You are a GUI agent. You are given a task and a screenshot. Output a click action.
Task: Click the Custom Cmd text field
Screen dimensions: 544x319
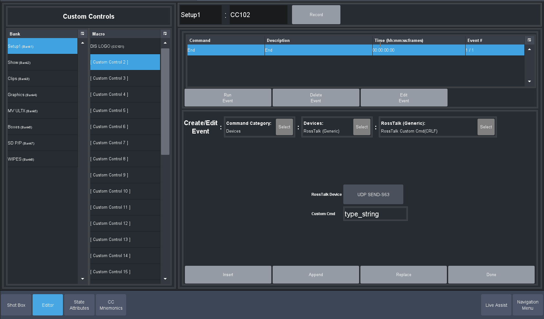375,214
